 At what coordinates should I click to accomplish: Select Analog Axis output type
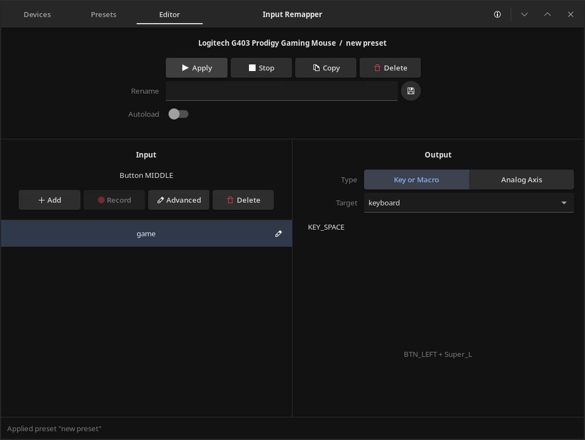(x=522, y=180)
